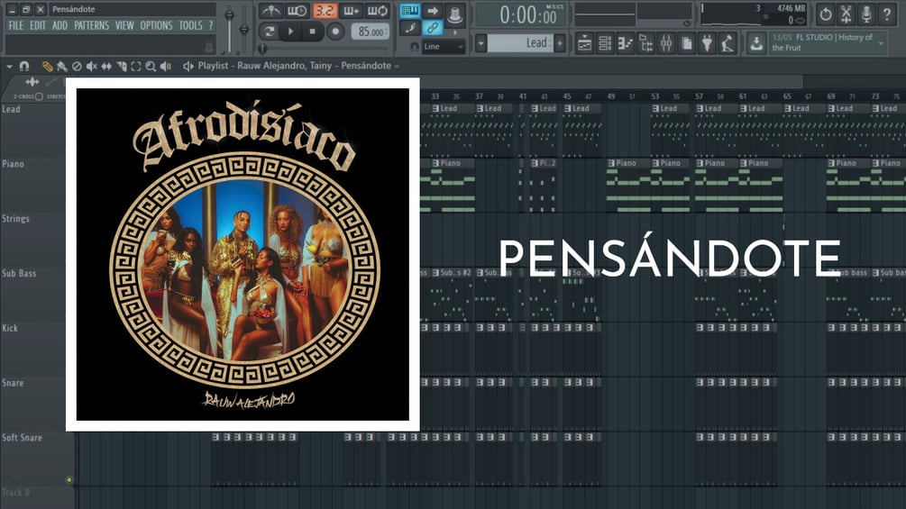Select the Paint brush tool
The image size is (906, 509).
(x=62, y=67)
